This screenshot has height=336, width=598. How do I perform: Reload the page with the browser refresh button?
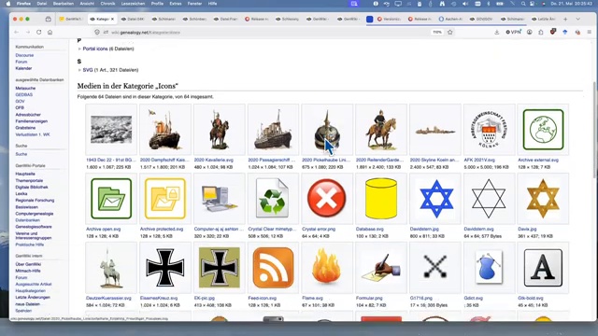click(x=39, y=33)
